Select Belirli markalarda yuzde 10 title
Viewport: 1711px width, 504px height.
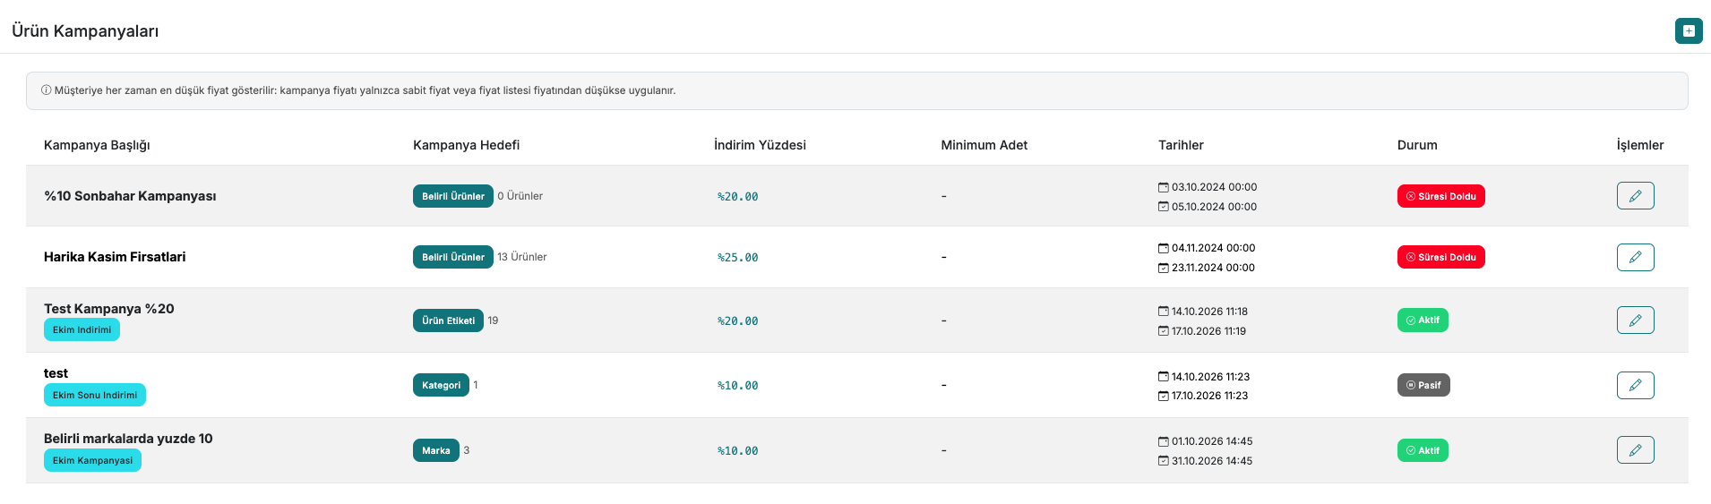click(x=128, y=439)
